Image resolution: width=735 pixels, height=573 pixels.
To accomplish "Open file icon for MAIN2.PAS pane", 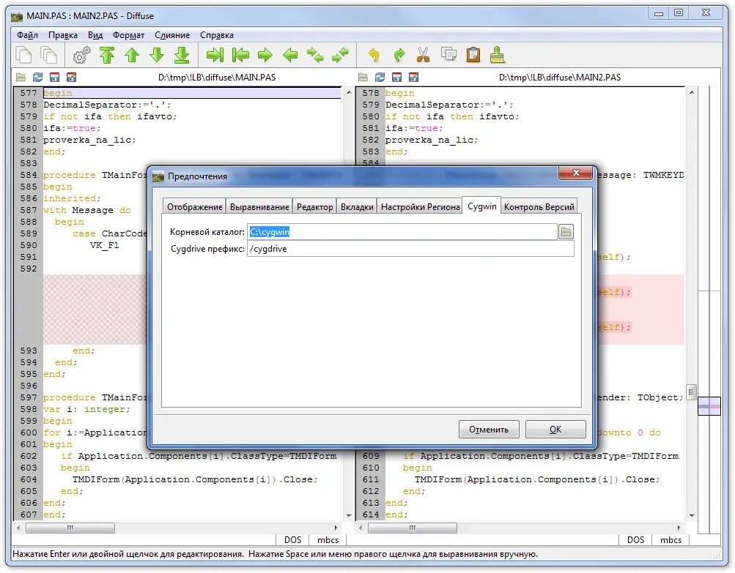I will click(x=363, y=78).
